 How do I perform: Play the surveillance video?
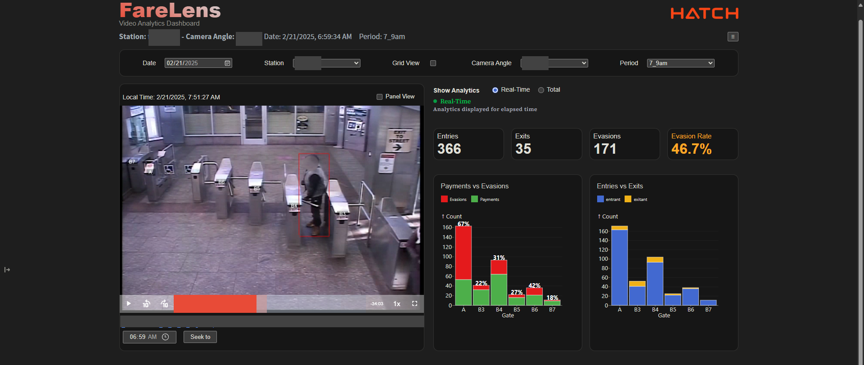click(129, 304)
